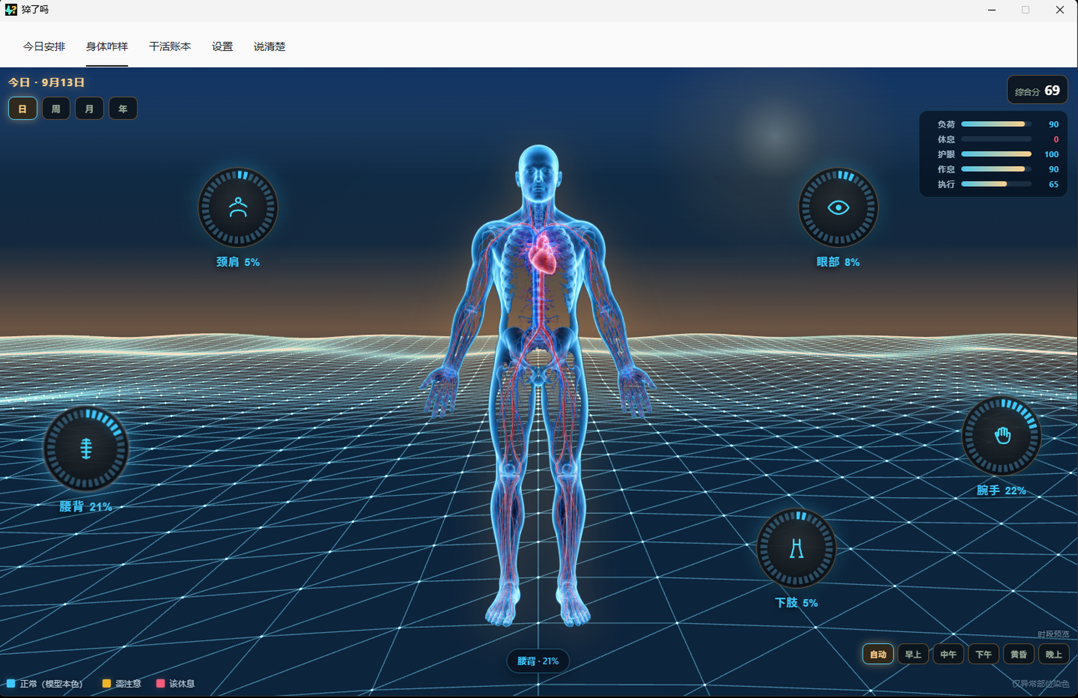
Task: Minimize the 猝了吗 window
Action: pos(992,10)
